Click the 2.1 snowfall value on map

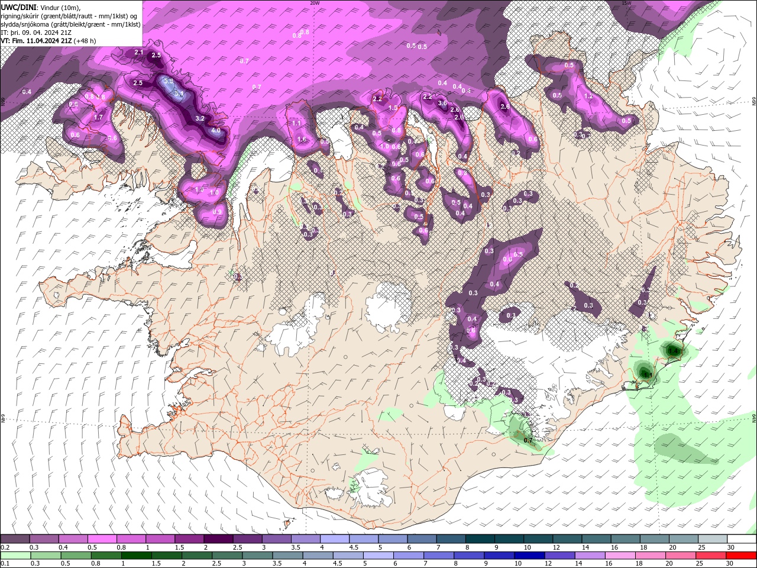tap(139, 53)
